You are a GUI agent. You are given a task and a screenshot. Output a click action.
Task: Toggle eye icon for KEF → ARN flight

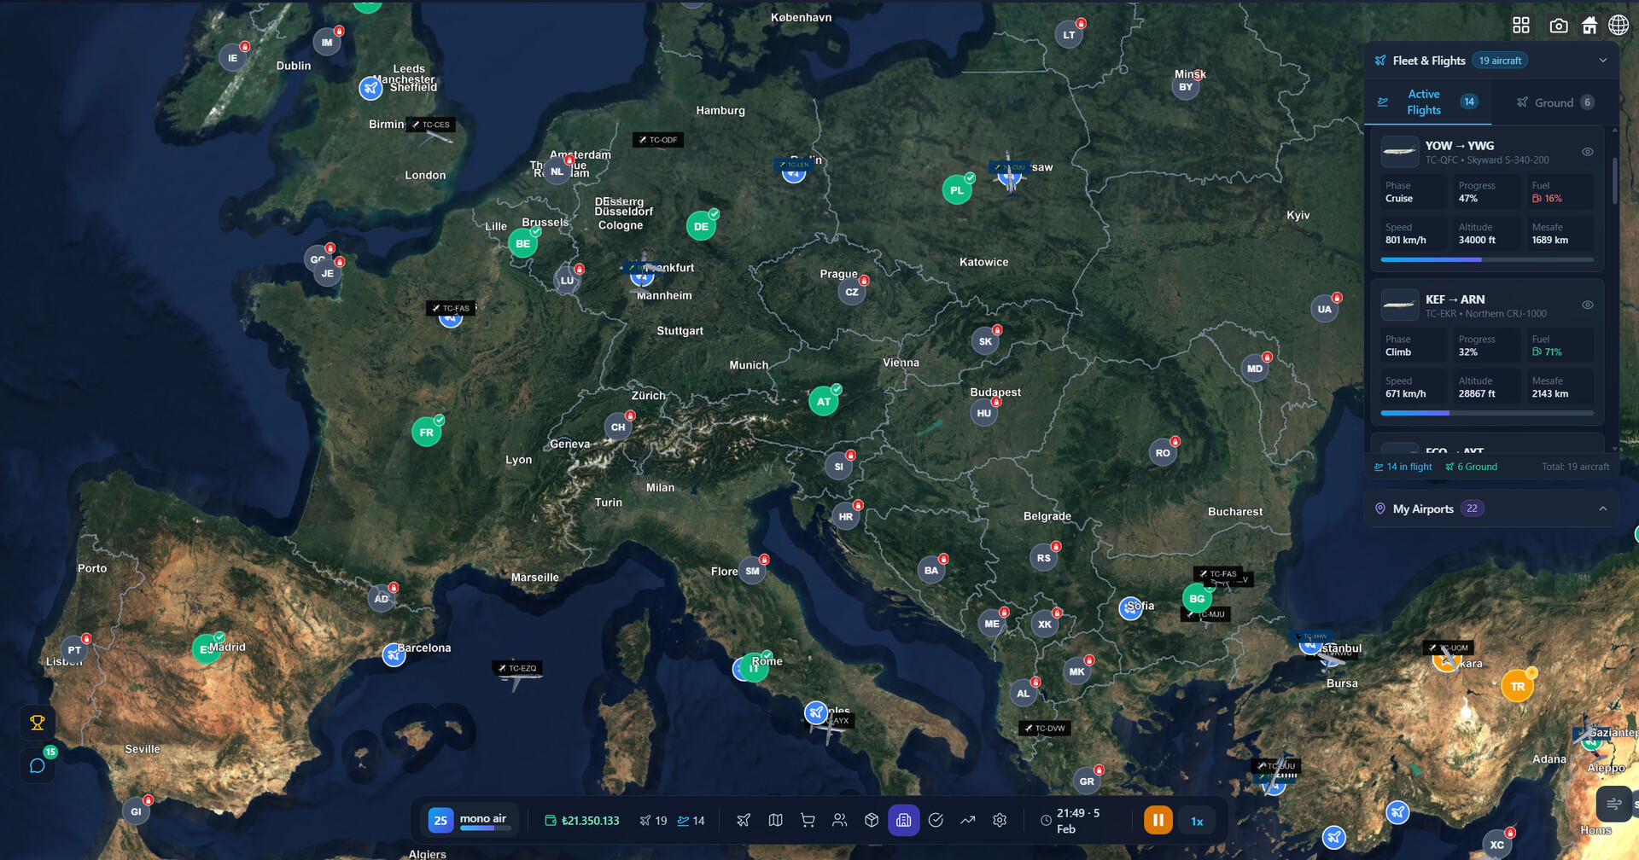pos(1587,305)
